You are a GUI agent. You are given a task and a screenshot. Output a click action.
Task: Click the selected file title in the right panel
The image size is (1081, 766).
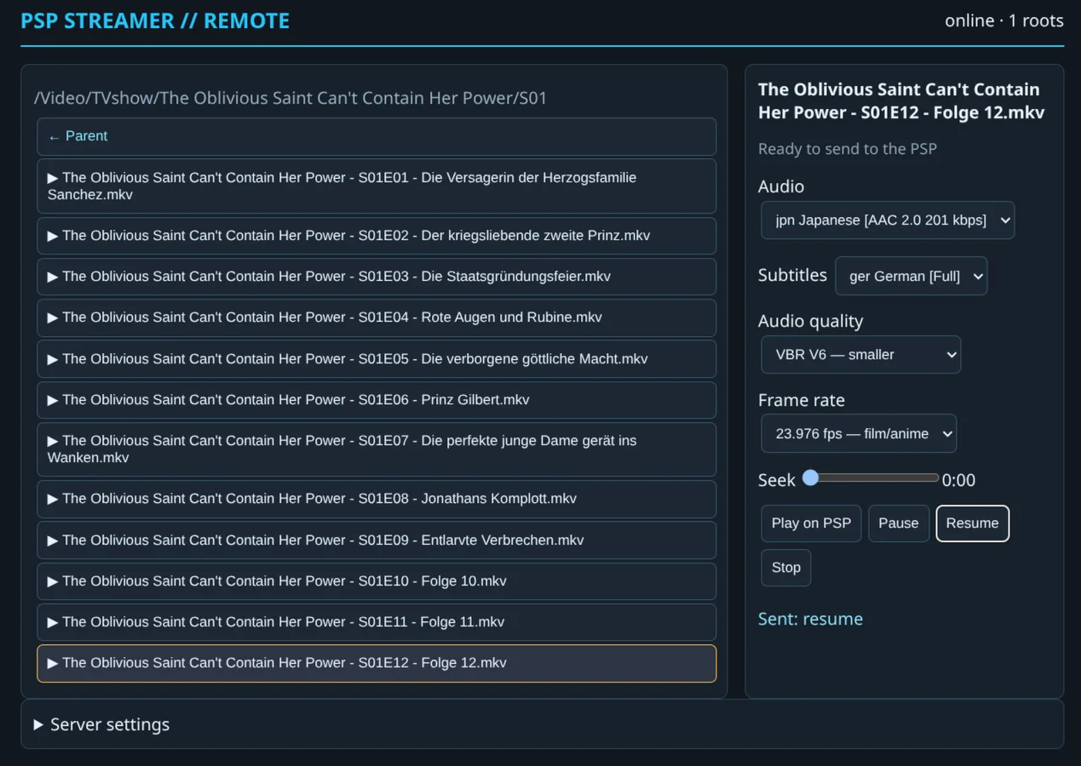901,100
